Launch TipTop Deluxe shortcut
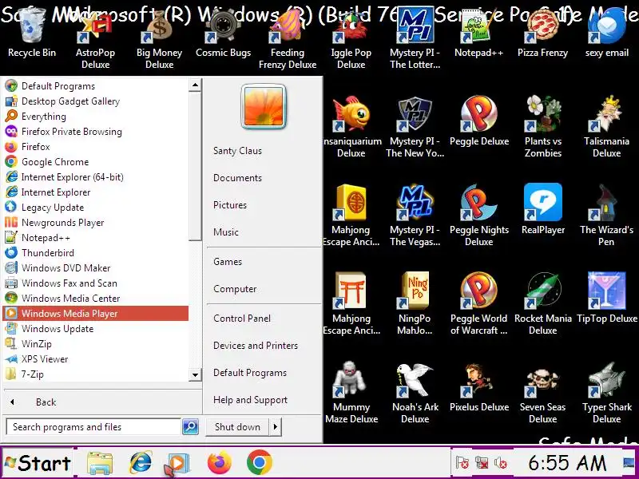This screenshot has width=639, height=479. click(x=607, y=298)
